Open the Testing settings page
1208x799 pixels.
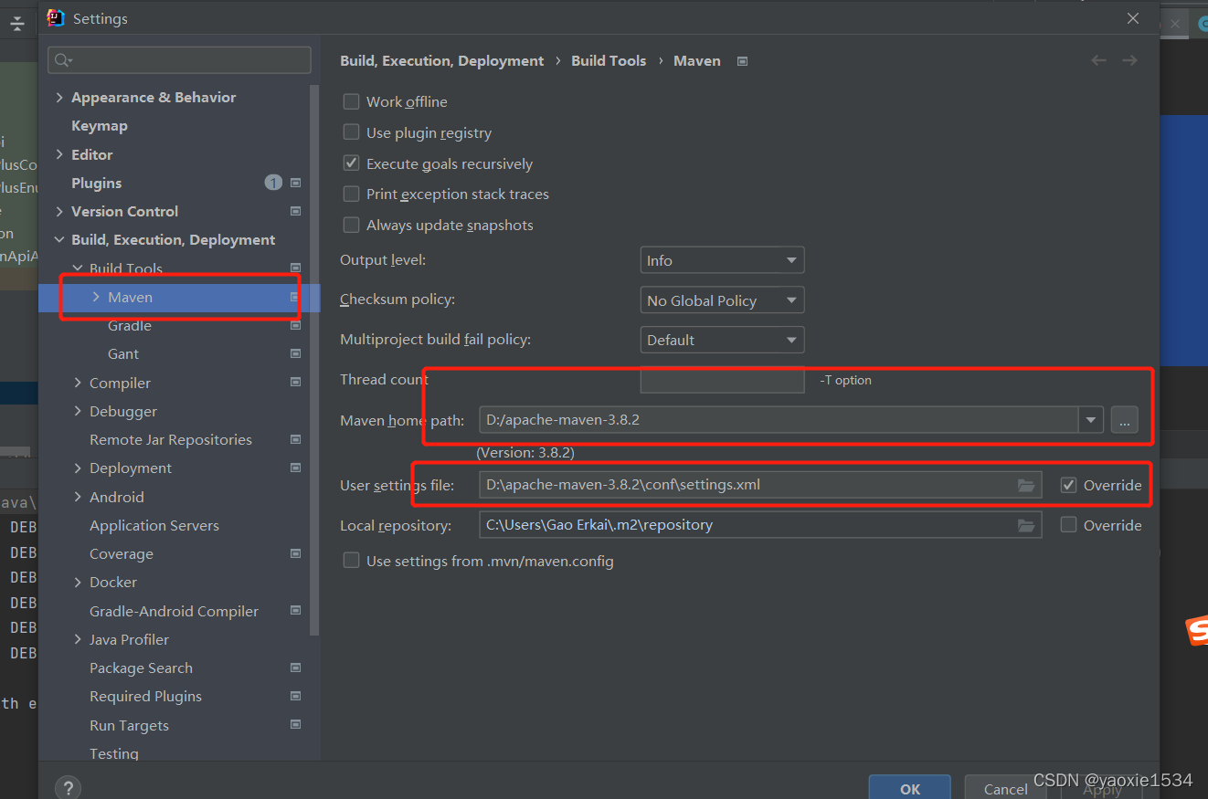point(114,753)
